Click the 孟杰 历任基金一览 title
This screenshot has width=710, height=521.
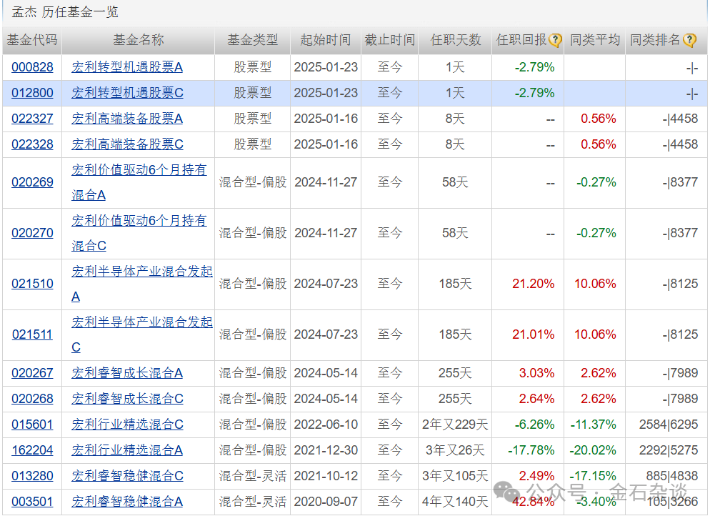click(65, 11)
